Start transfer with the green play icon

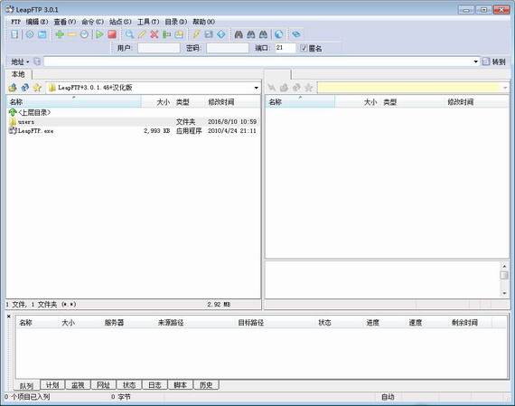click(x=99, y=34)
